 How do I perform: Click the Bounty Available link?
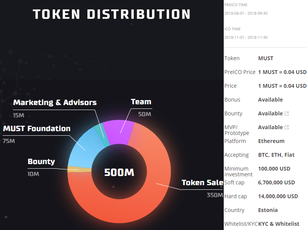point(270,113)
